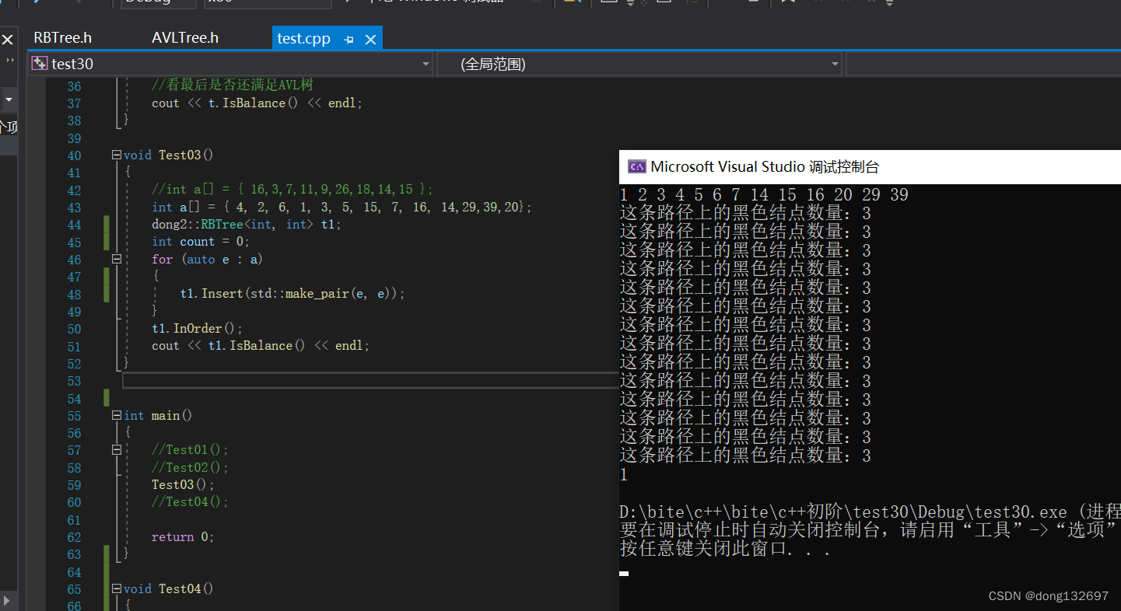1121x611 pixels.
Task: Click the int count = 0 line
Action: coord(201,242)
